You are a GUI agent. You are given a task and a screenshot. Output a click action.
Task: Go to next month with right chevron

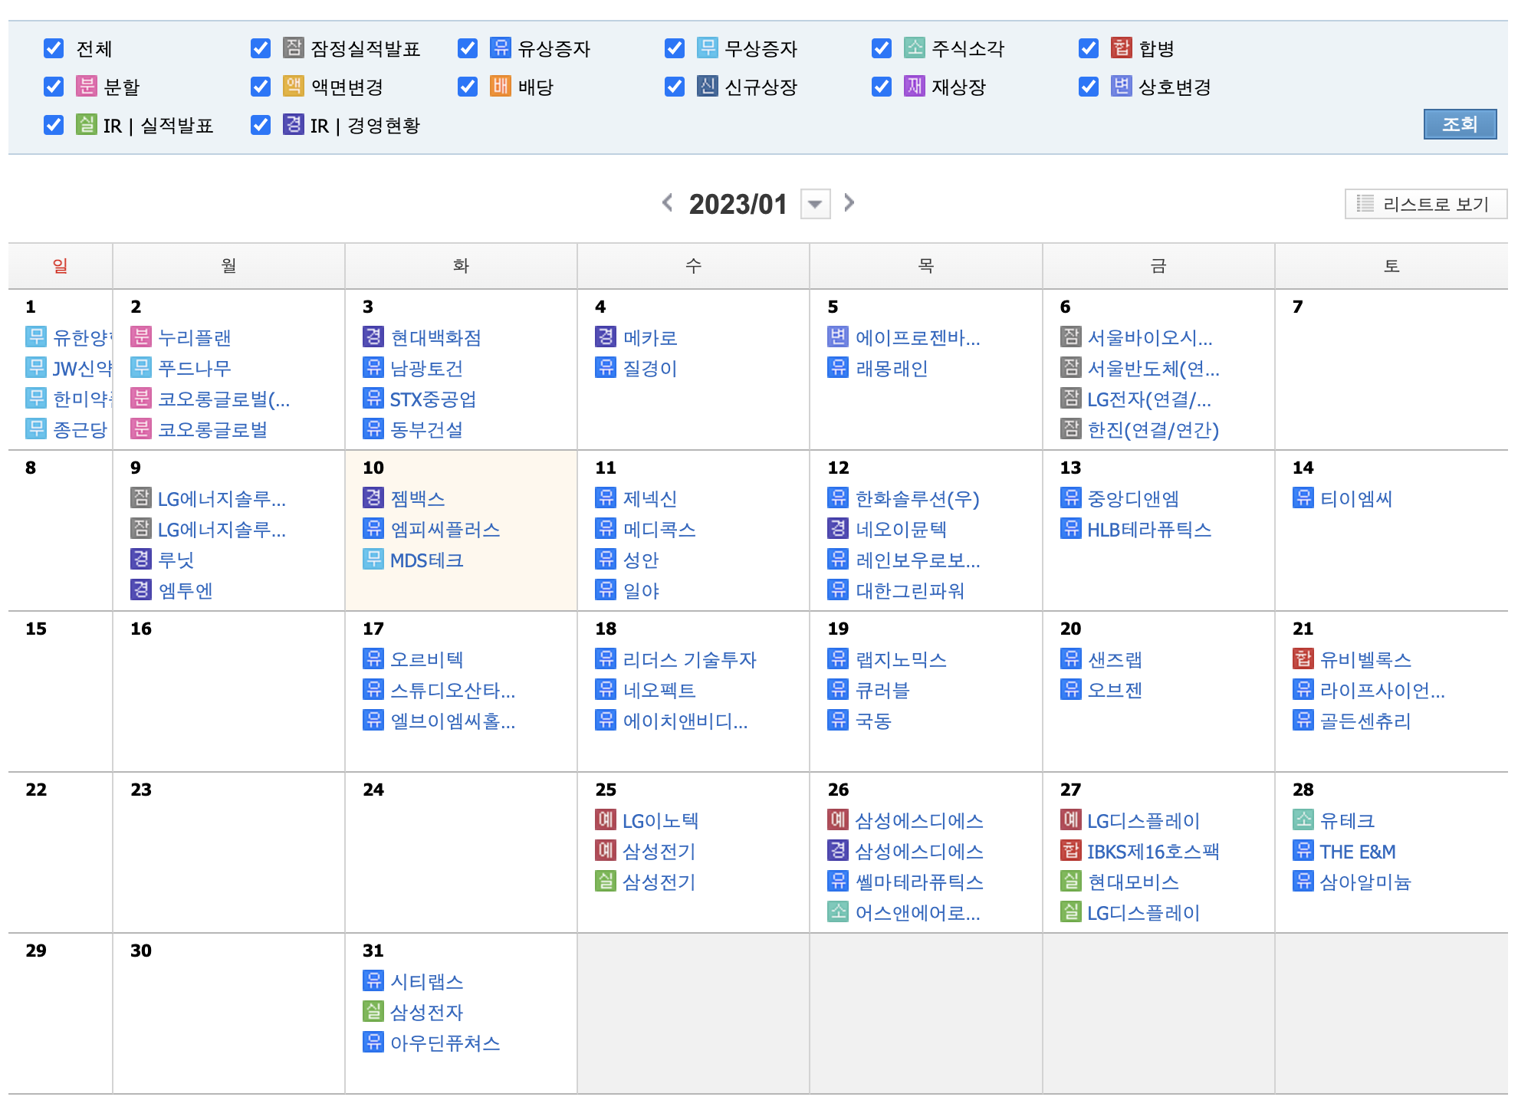coord(849,202)
